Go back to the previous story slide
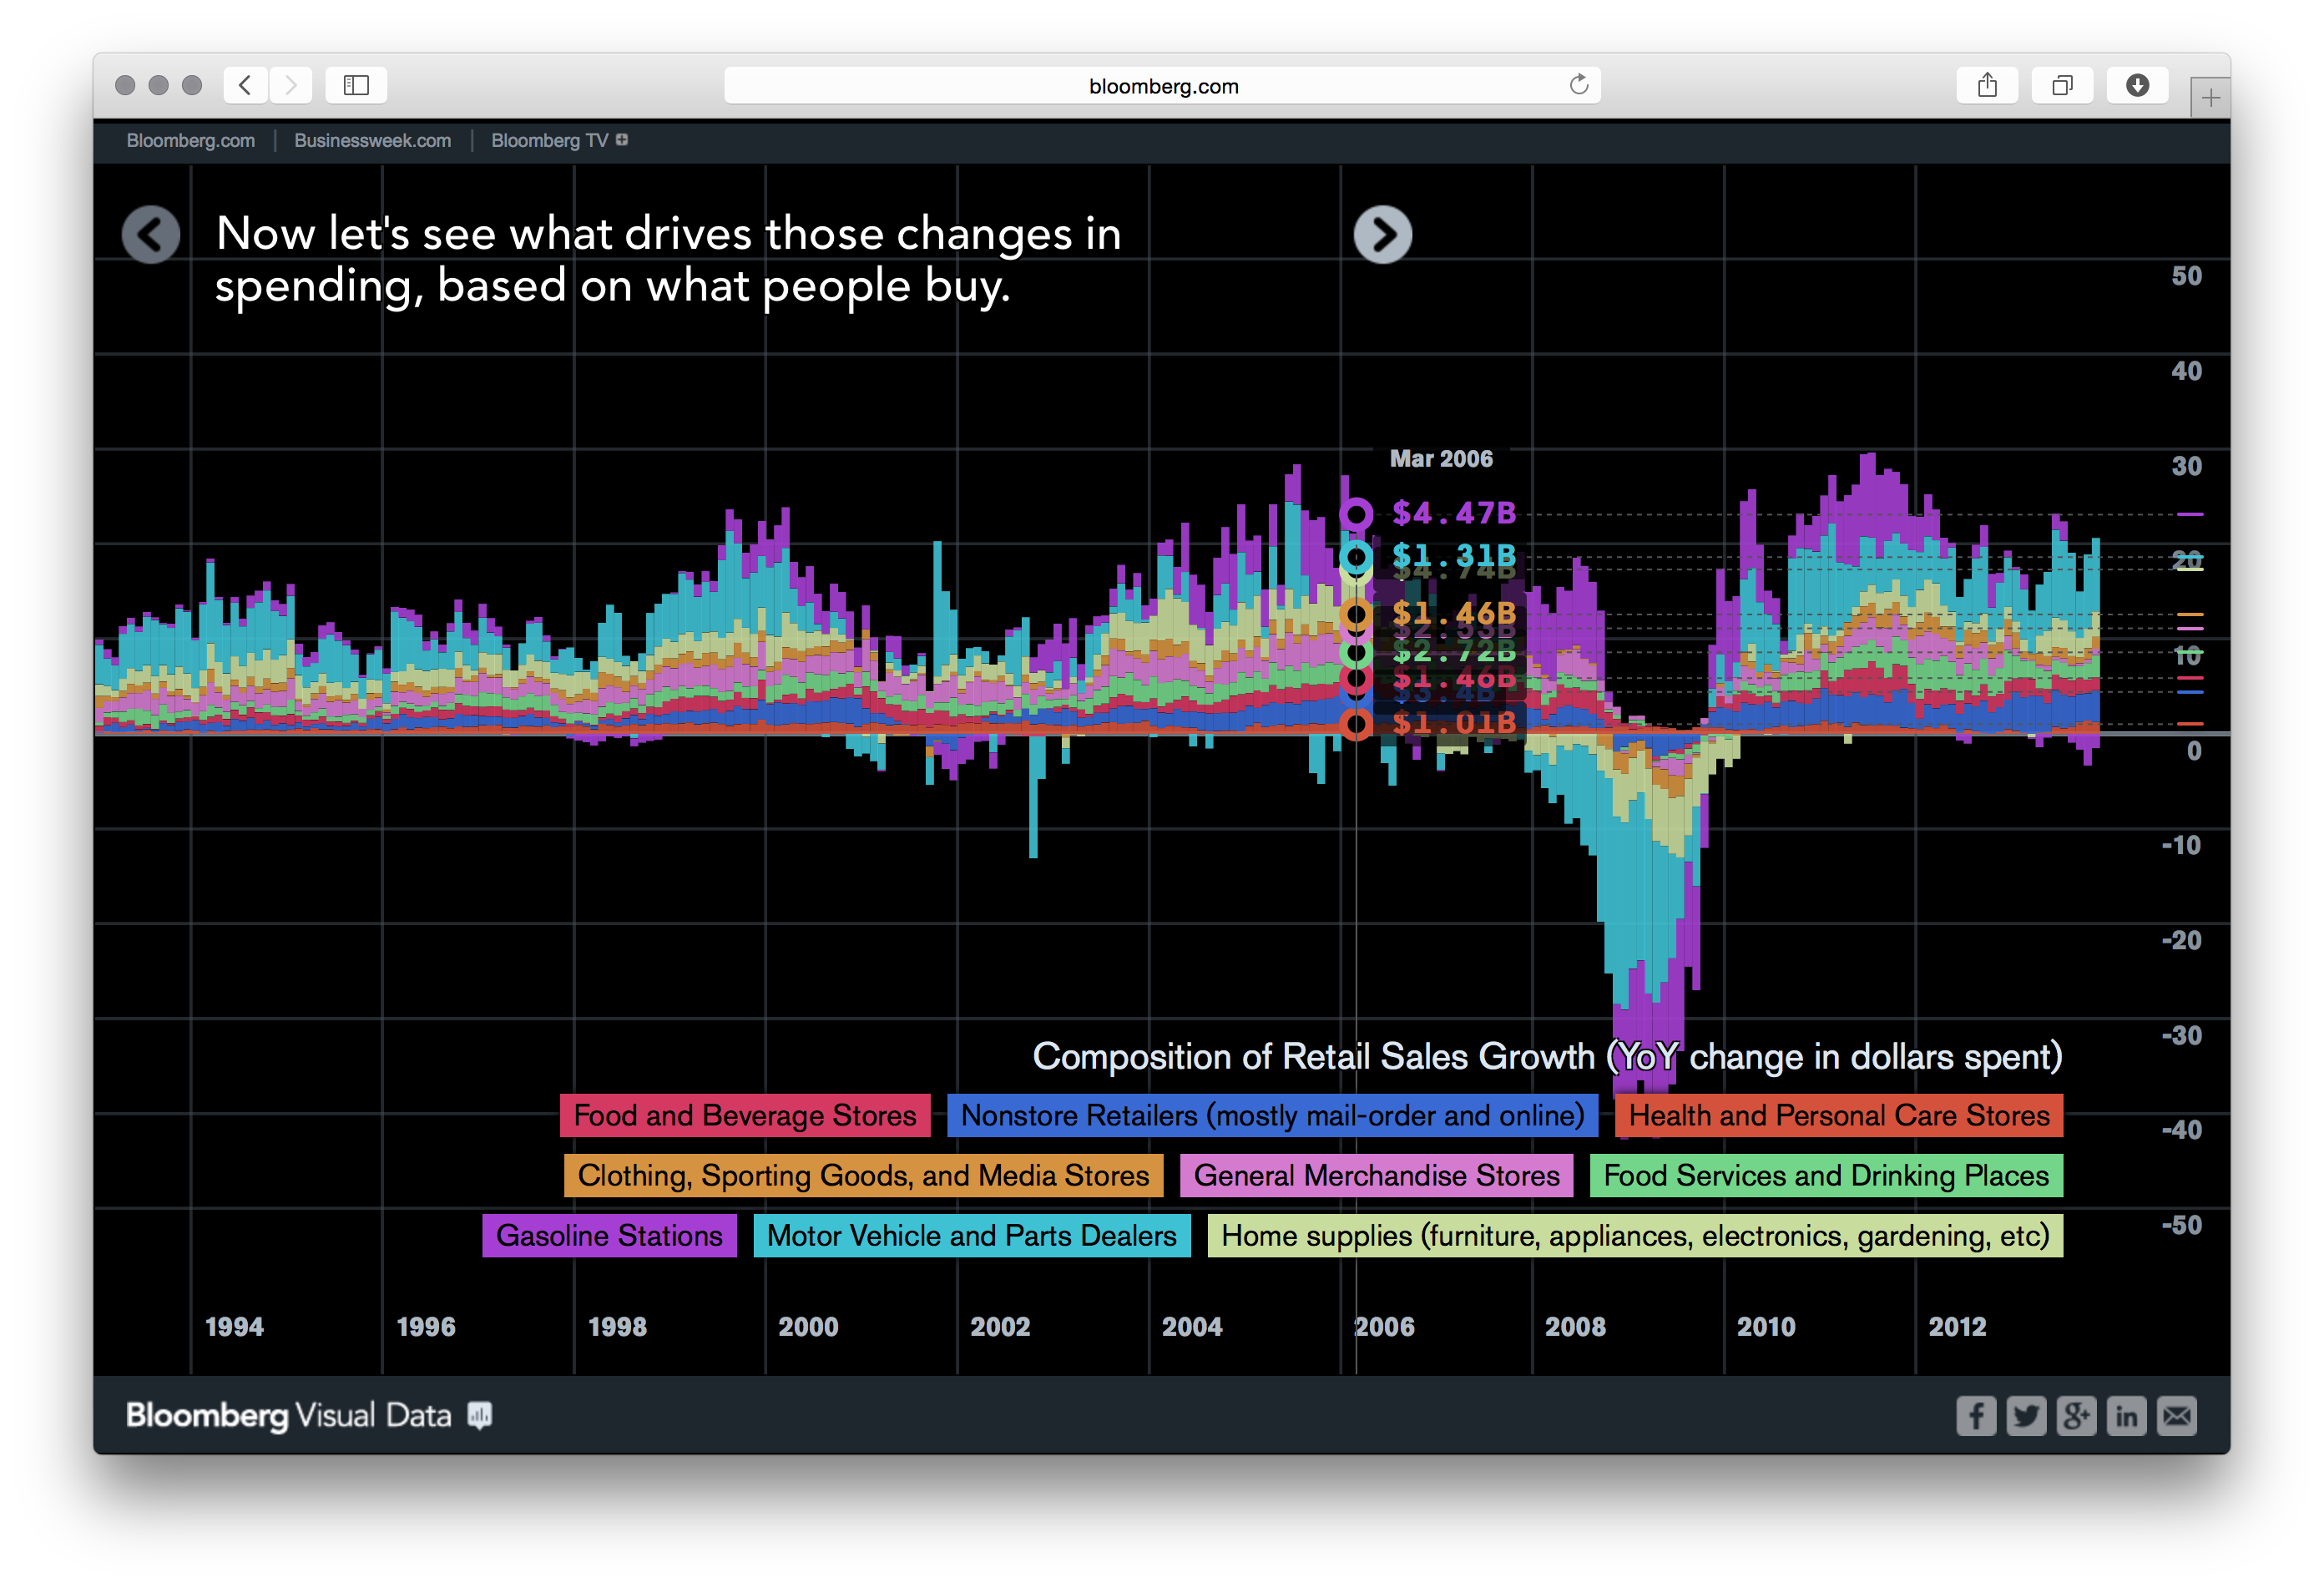Viewport: 2324px width, 1588px height. coord(151,234)
